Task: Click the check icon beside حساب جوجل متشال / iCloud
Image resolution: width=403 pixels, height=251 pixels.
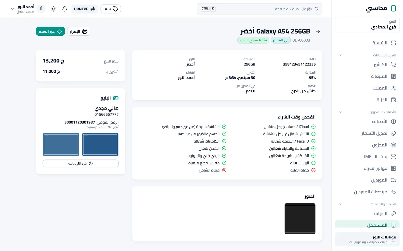Action: click(313, 127)
